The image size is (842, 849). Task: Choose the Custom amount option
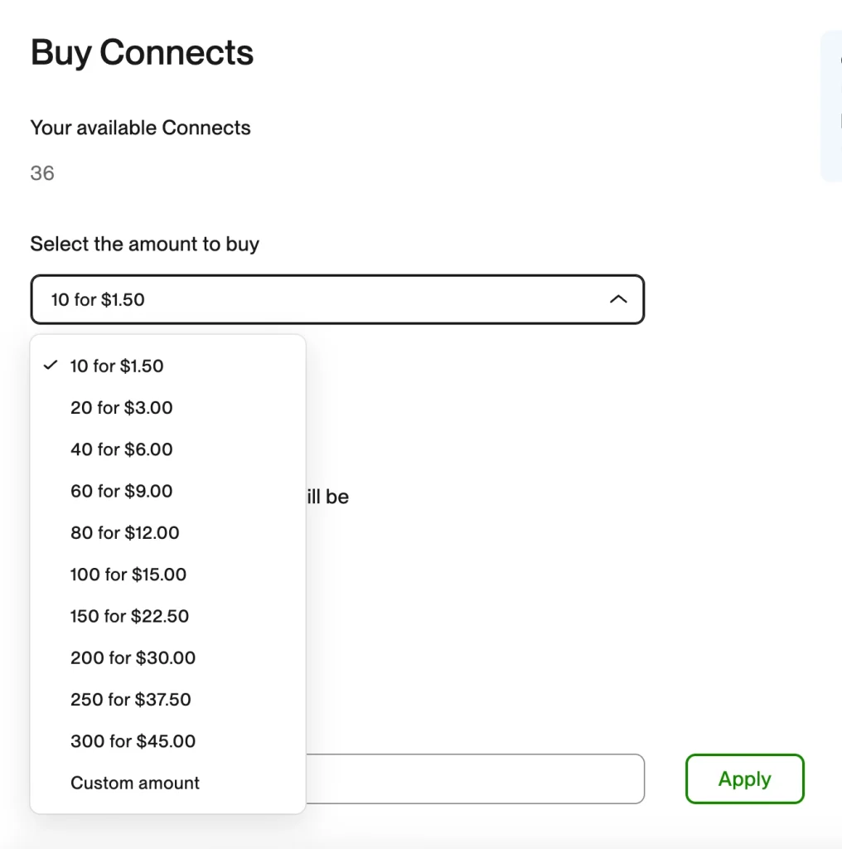pos(135,783)
